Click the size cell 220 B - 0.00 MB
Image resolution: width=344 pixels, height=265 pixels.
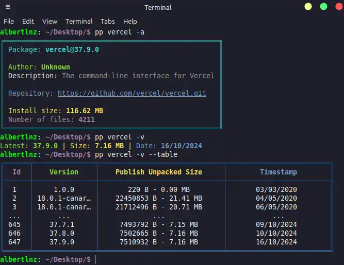(159, 189)
